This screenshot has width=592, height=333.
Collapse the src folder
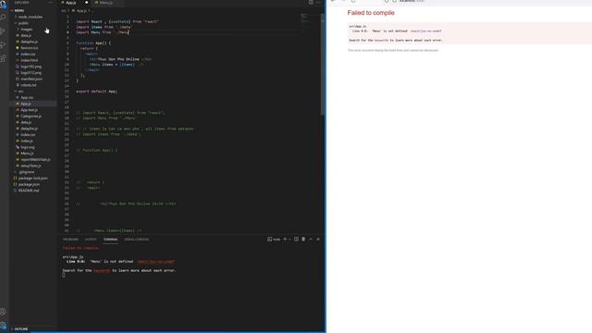point(20,92)
